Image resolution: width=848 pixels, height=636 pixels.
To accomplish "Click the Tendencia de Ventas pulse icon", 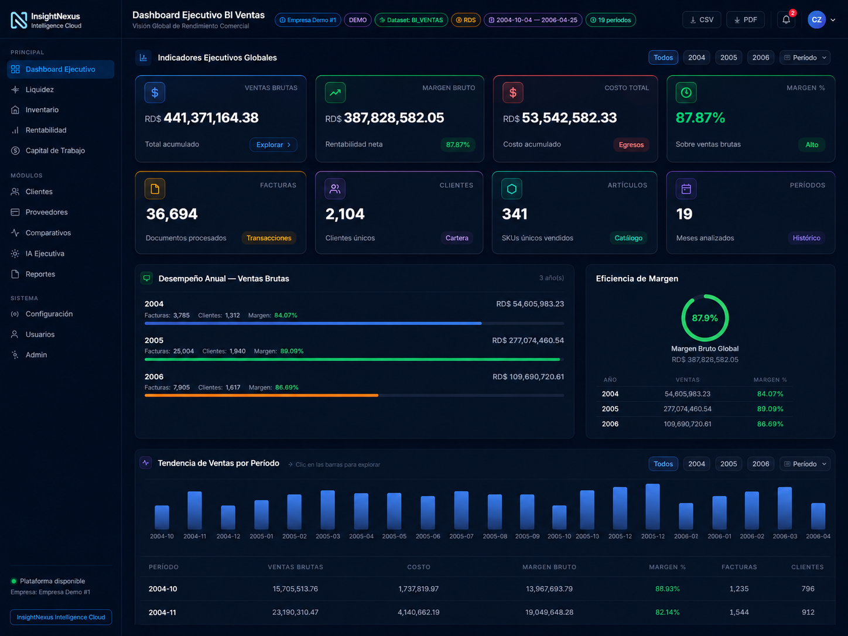I will [x=146, y=463].
